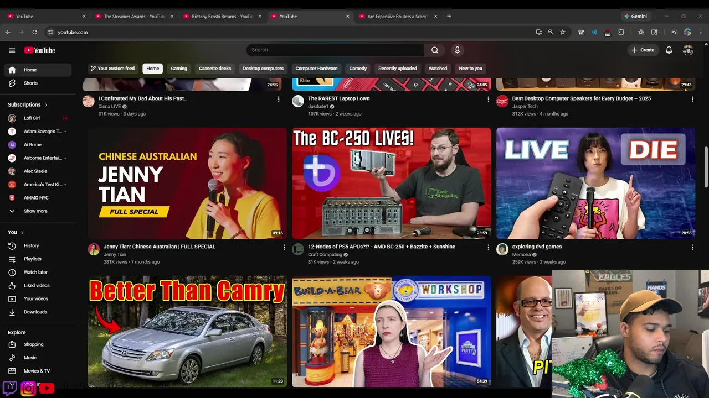Screen dimensions: 709x398
Task: Reload the page in browser toolbar
Action: click(x=34, y=32)
